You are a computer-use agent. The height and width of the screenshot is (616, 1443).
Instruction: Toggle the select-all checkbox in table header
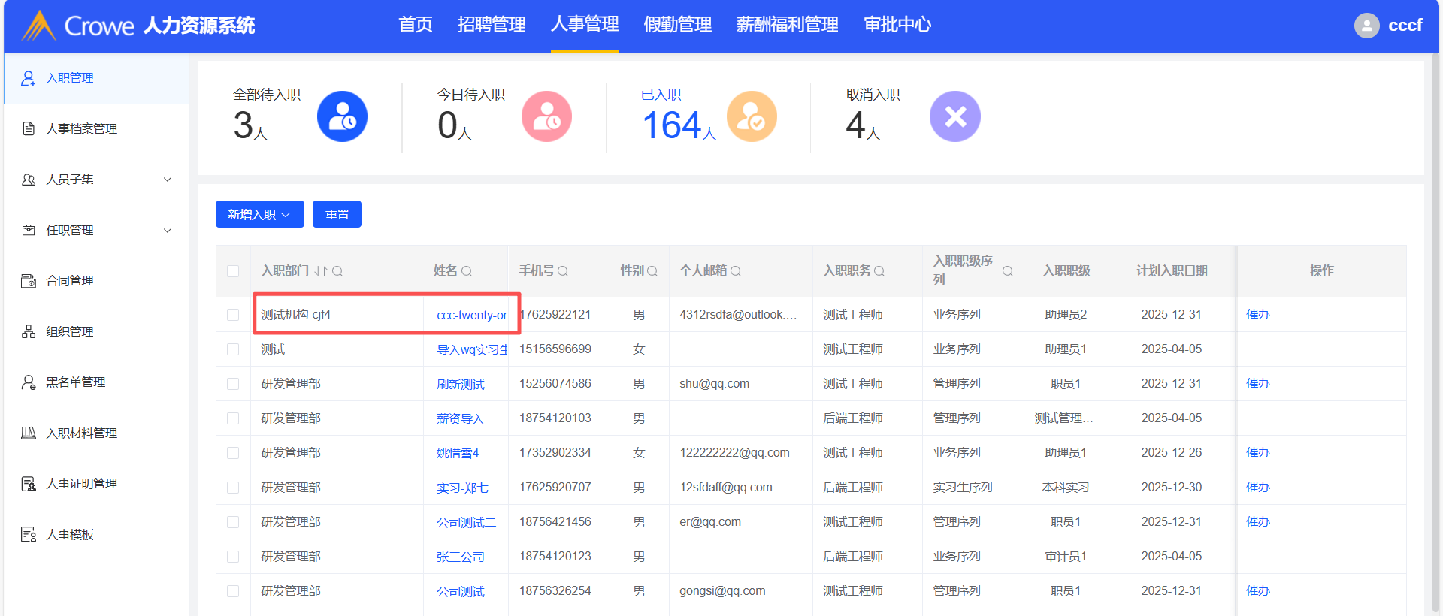[233, 271]
